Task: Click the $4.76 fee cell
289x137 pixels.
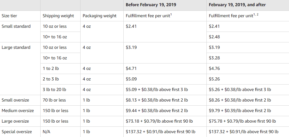Action: [x=214, y=68]
